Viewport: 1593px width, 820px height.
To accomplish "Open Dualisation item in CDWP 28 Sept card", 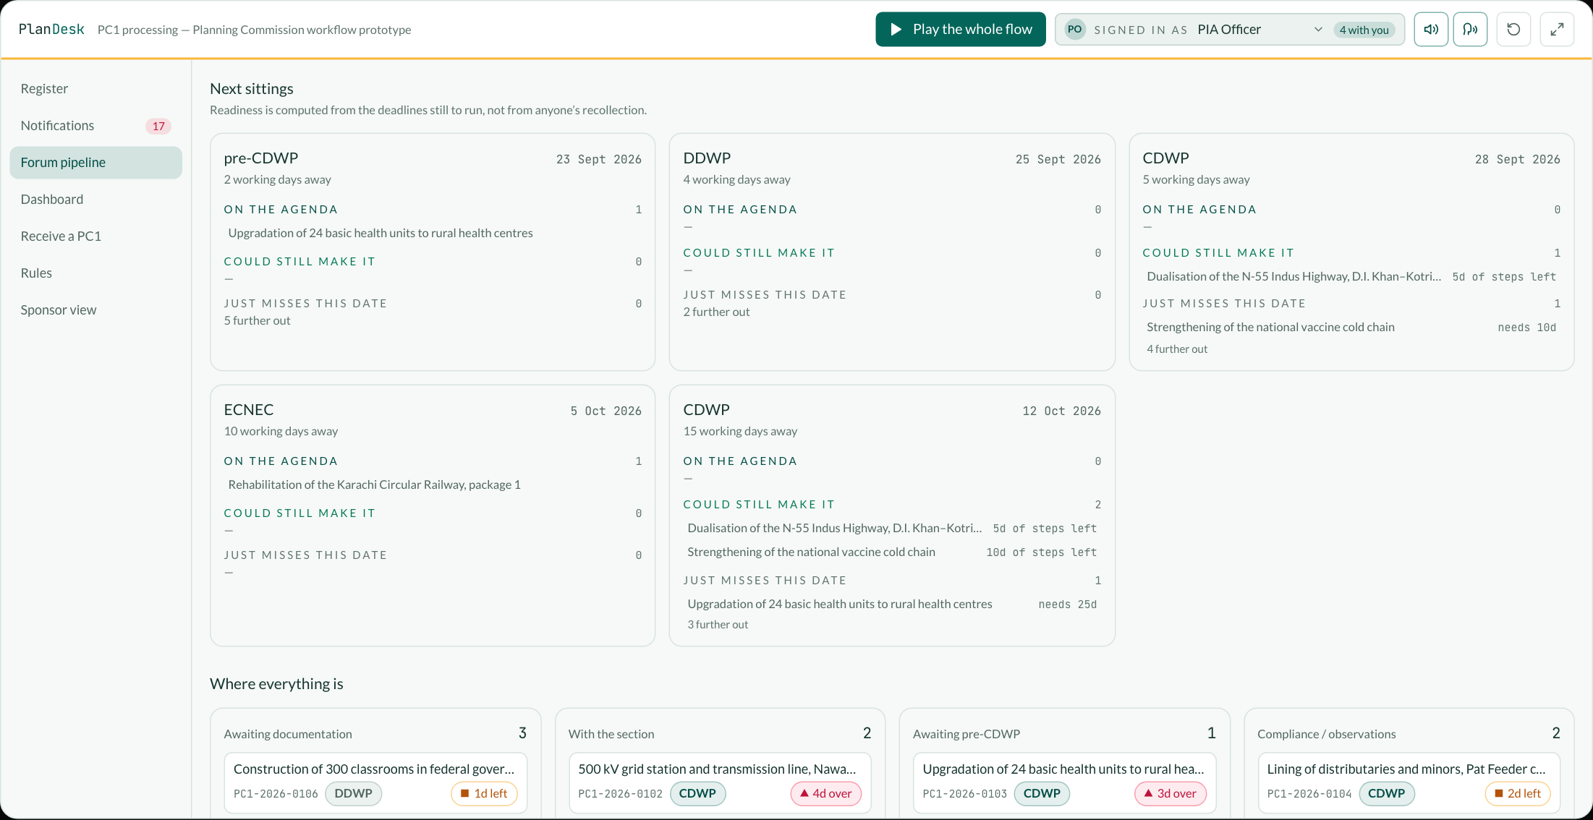I will [x=1351, y=276].
